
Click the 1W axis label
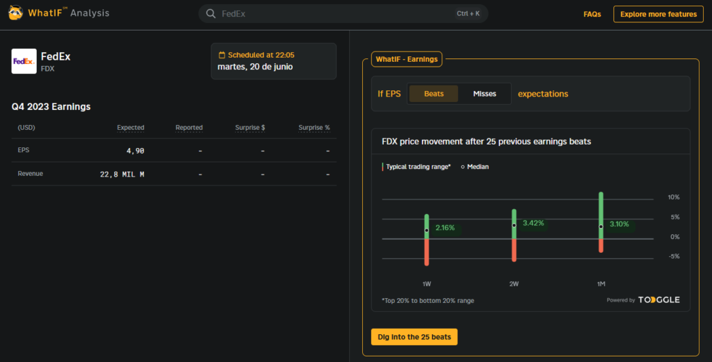(x=427, y=284)
